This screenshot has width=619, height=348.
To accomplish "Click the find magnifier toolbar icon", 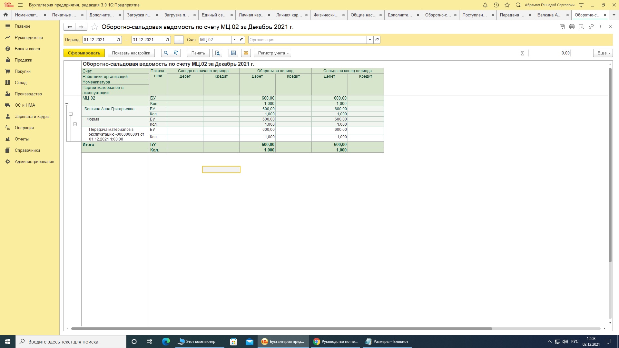I will coord(166,53).
